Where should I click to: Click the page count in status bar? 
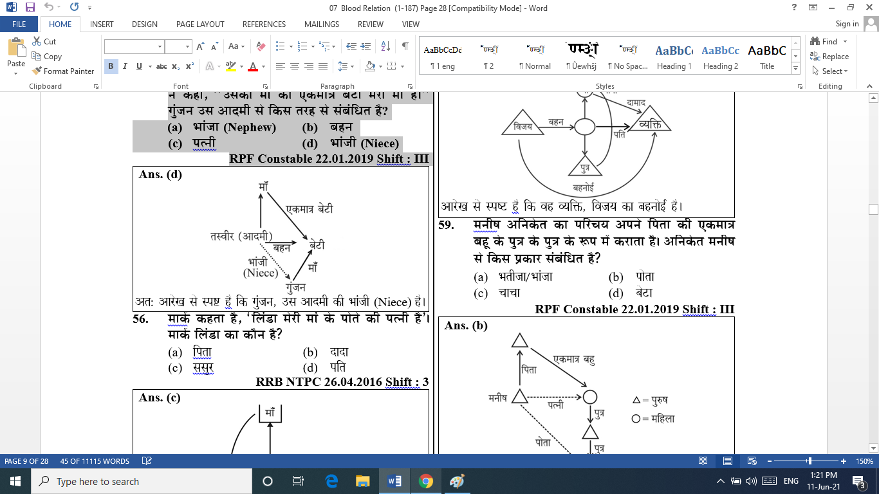tap(26, 461)
